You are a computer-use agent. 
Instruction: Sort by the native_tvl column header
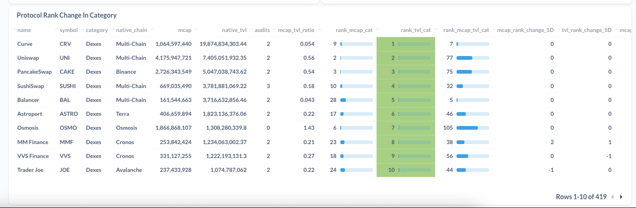click(x=234, y=30)
